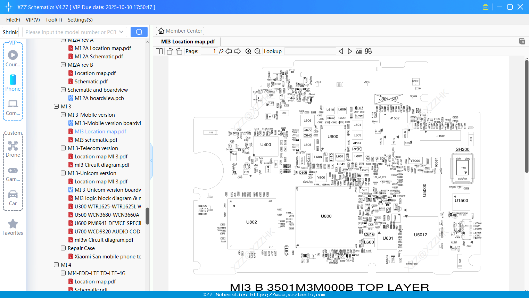Select the Drone category icon
Image resolution: width=529 pixels, height=298 pixels.
click(x=13, y=146)
